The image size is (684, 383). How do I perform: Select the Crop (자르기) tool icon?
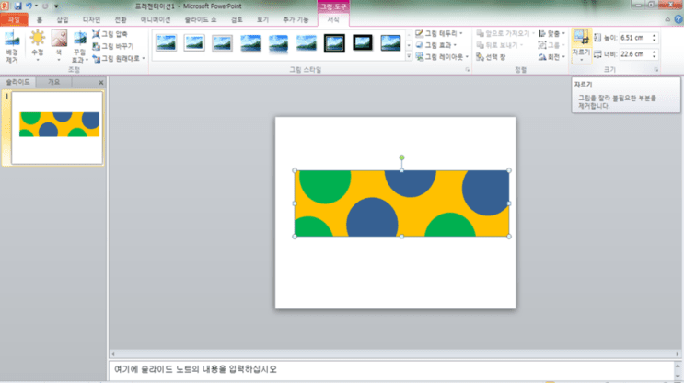pyautogui.click(x=581, y=45)
